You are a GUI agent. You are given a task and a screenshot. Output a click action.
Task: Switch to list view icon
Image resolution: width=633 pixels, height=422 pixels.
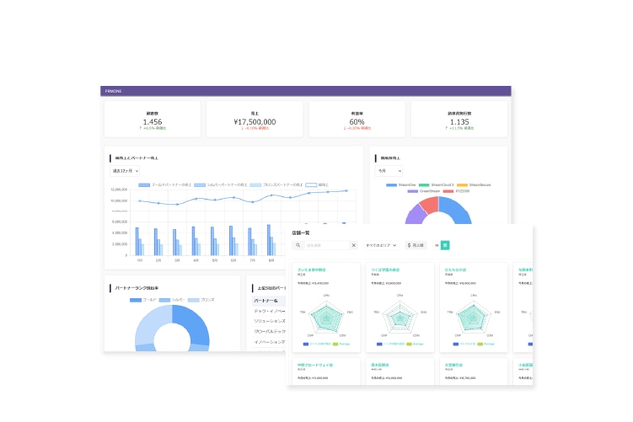[437, 245]
